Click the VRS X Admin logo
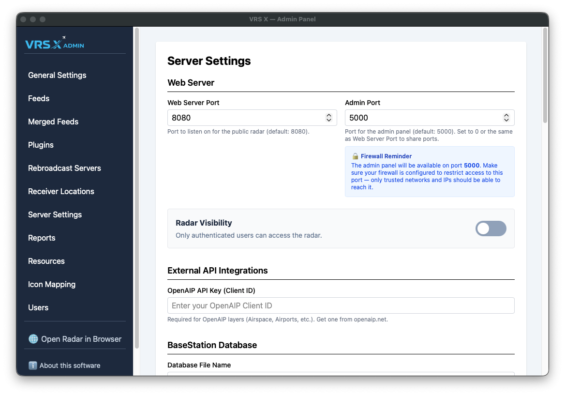Image resolution: width=565 pixels, height=396 pixels. pos(55,44)
